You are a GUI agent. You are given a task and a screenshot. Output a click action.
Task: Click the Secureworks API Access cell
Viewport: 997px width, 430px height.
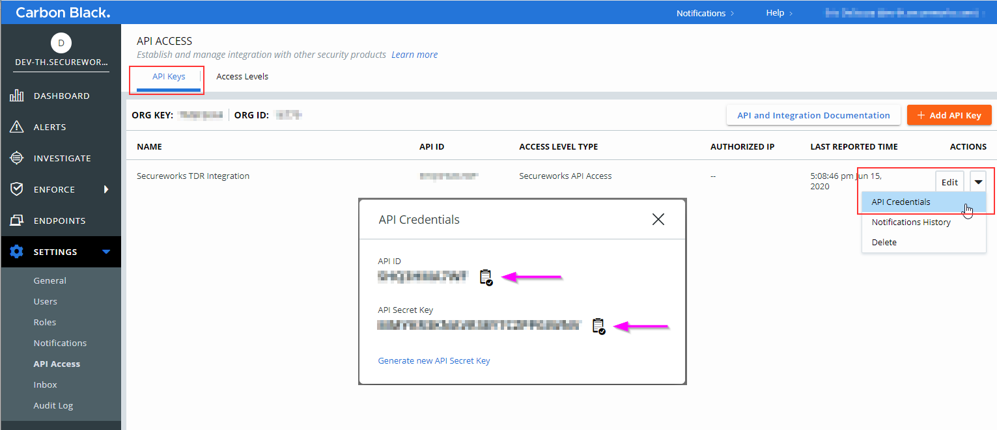coord(565,176)
